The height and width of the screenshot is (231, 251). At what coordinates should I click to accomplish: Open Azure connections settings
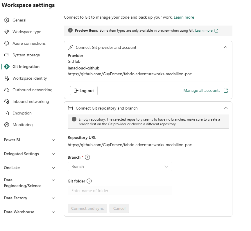29,43
